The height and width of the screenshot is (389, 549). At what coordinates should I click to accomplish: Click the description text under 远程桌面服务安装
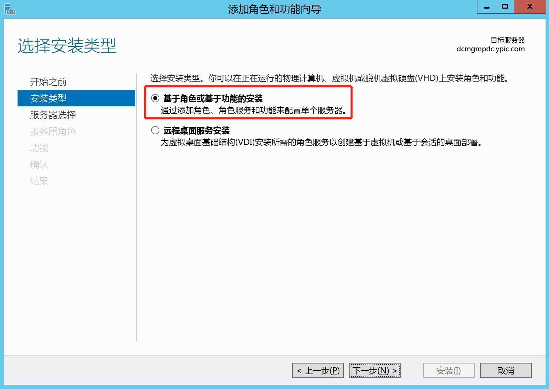(x=321, y=143)
